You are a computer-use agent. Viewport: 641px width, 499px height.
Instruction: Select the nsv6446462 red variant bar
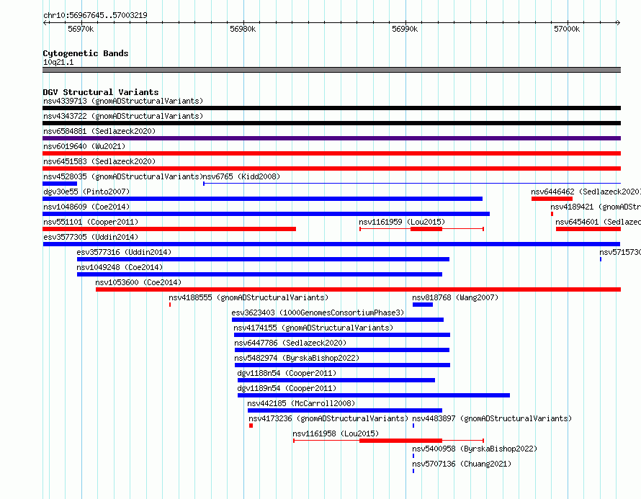552,199
